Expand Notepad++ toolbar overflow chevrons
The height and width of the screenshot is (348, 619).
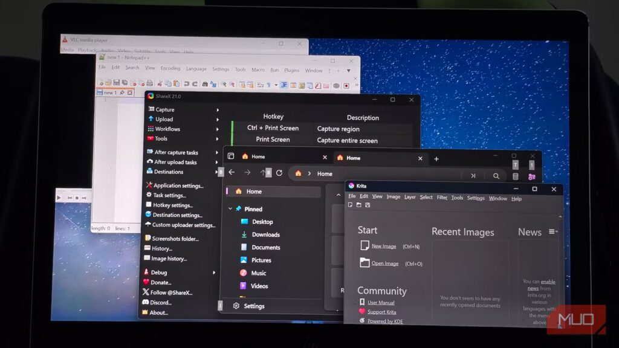357,85
